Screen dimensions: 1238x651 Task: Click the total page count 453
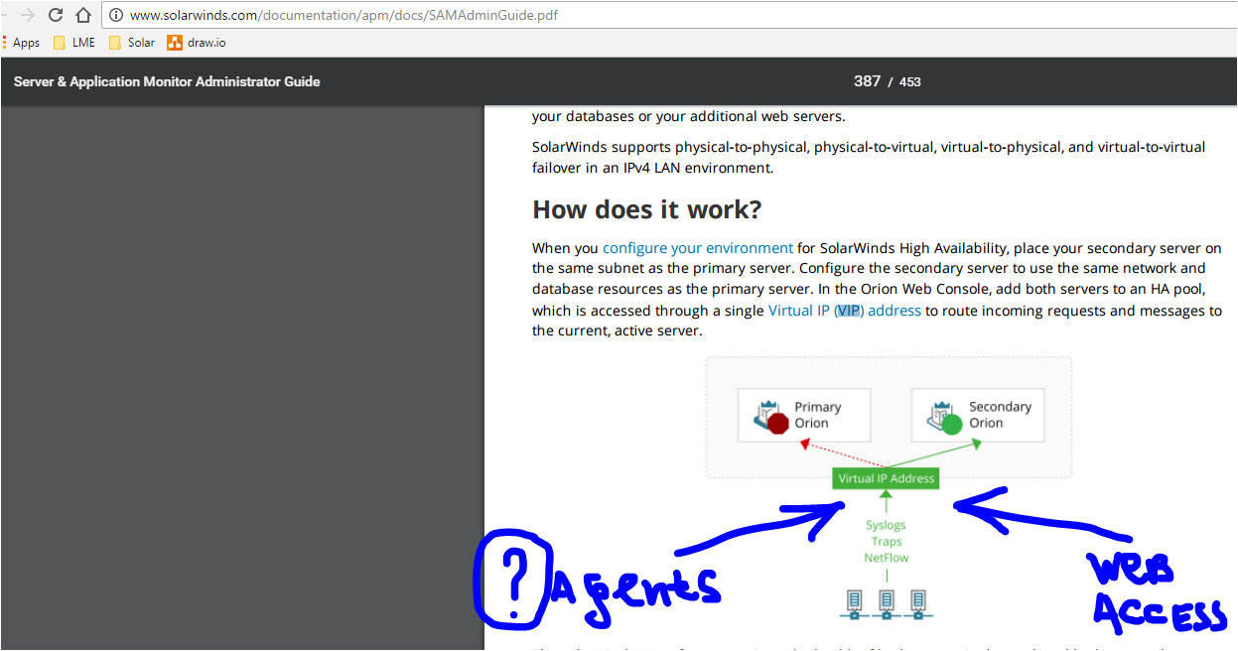coord(910,82)
